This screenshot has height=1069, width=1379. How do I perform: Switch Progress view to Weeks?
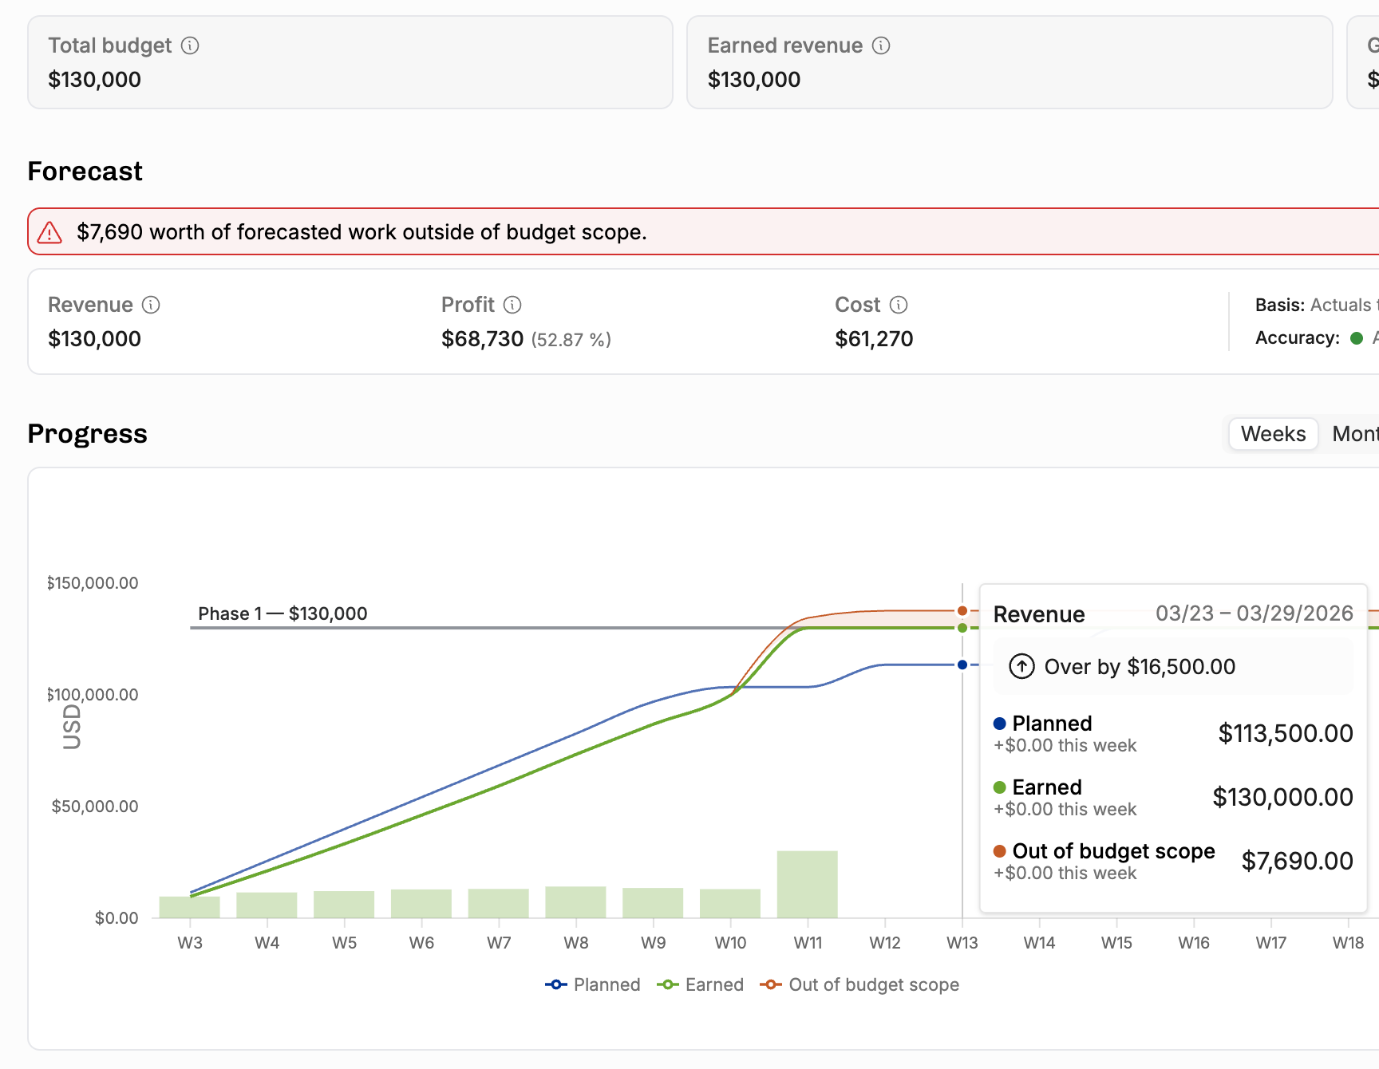tap(1273, 434)
